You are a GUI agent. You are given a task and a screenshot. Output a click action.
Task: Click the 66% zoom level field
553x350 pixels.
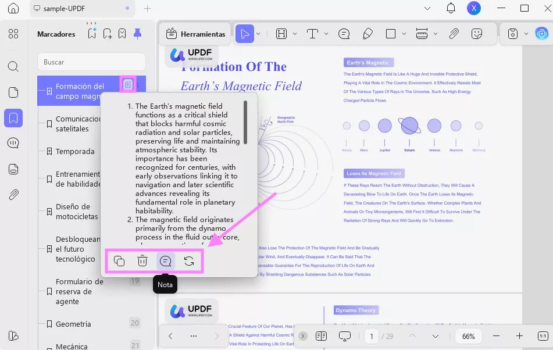point(468,336)
